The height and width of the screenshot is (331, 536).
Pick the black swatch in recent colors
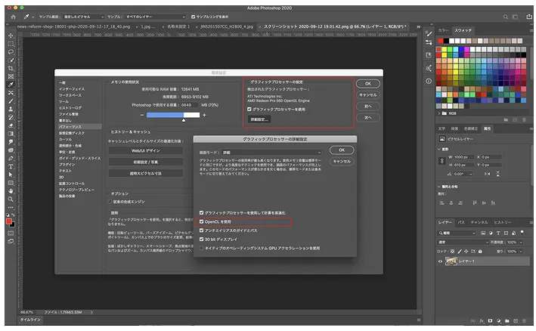(446, 41)
